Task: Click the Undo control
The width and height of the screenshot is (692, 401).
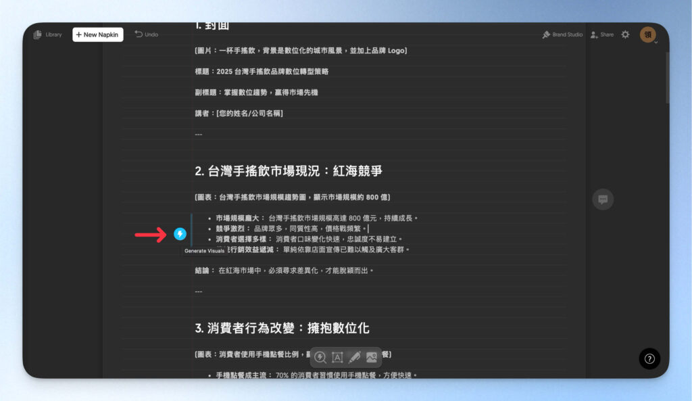Action: [x=146, y=34]
